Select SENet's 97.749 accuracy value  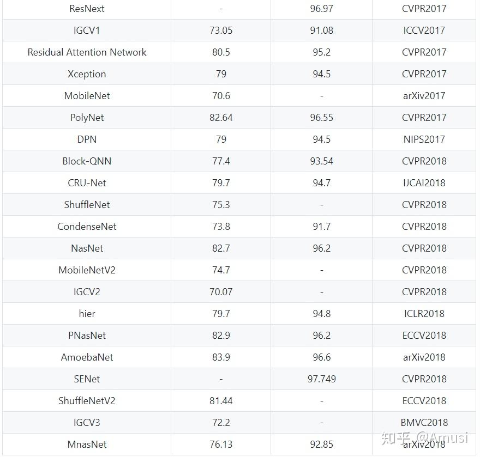point(321,379)
